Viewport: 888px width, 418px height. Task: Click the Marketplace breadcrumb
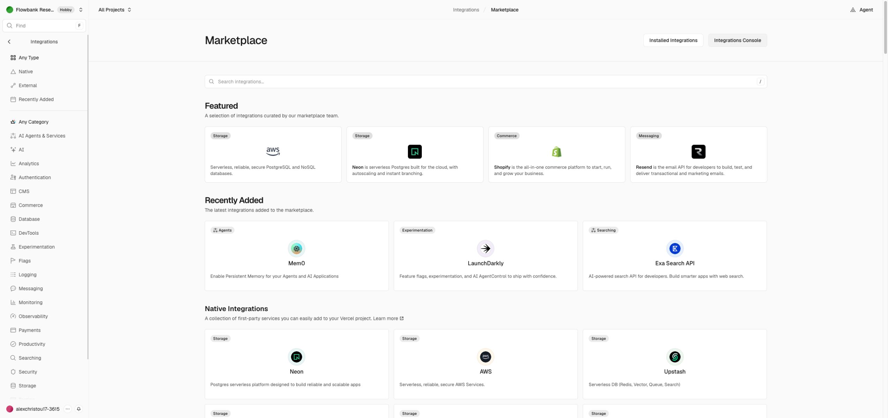click(504, 10)
